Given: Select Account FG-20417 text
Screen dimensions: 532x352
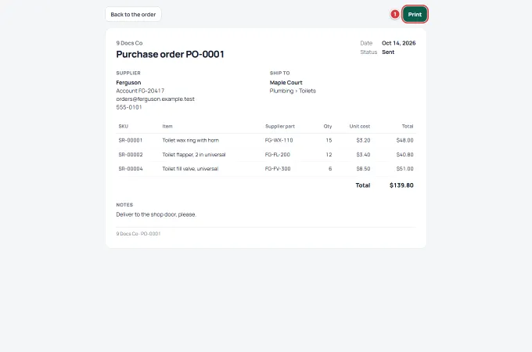Looking at the screenshot, I should point(140,91).
